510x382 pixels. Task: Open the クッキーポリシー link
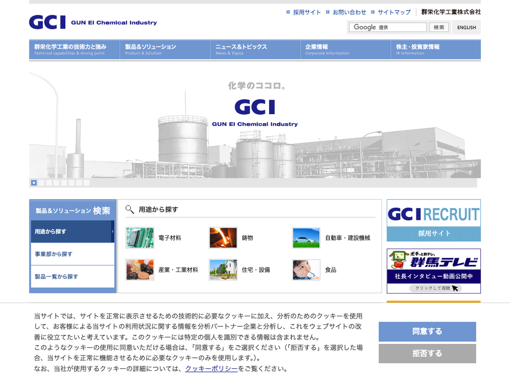(211, 368)
